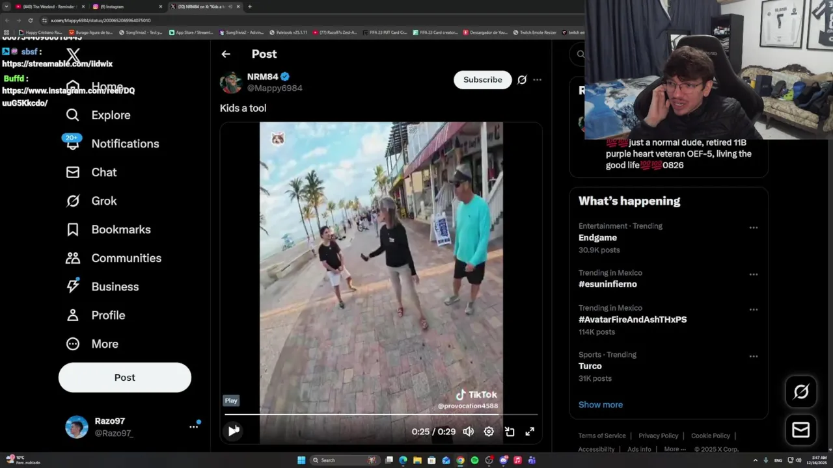833x468 pixels.
Task: Open the Terms of Service link
Action: pyautogui.click(x=602, y=435)
